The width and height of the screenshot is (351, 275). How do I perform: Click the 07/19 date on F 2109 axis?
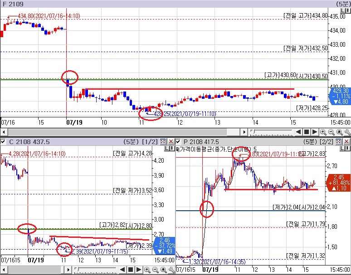point(74,122)
